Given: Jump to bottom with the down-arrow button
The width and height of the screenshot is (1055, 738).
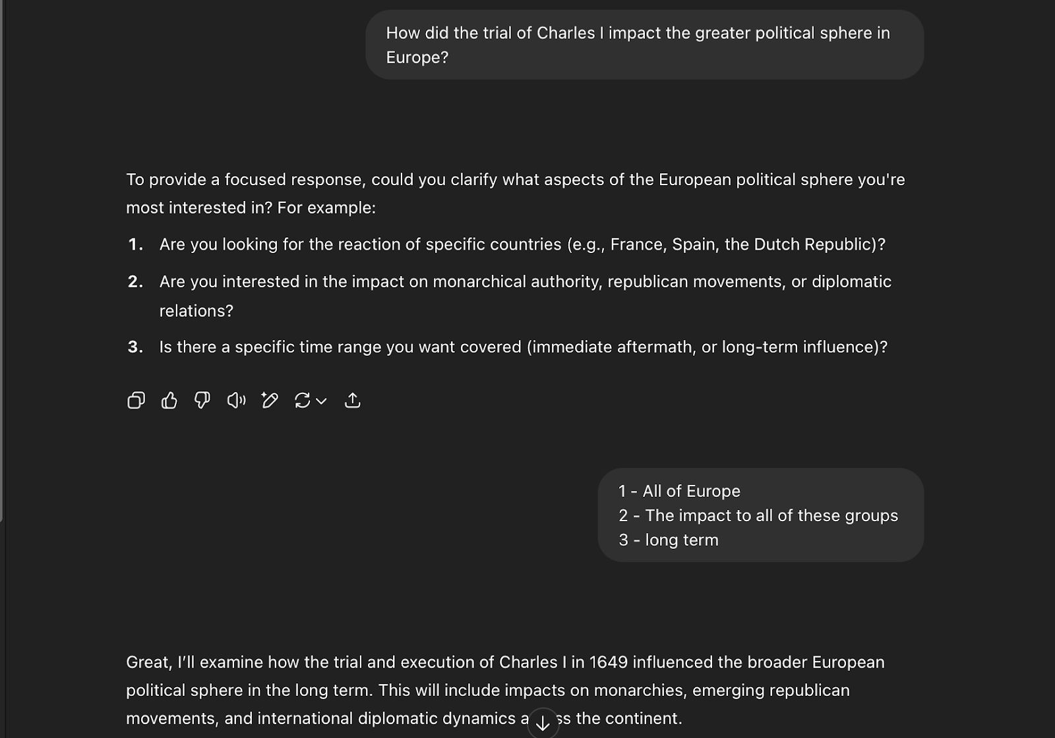Looking at the screenshot, I should click(x=543, y=724).
